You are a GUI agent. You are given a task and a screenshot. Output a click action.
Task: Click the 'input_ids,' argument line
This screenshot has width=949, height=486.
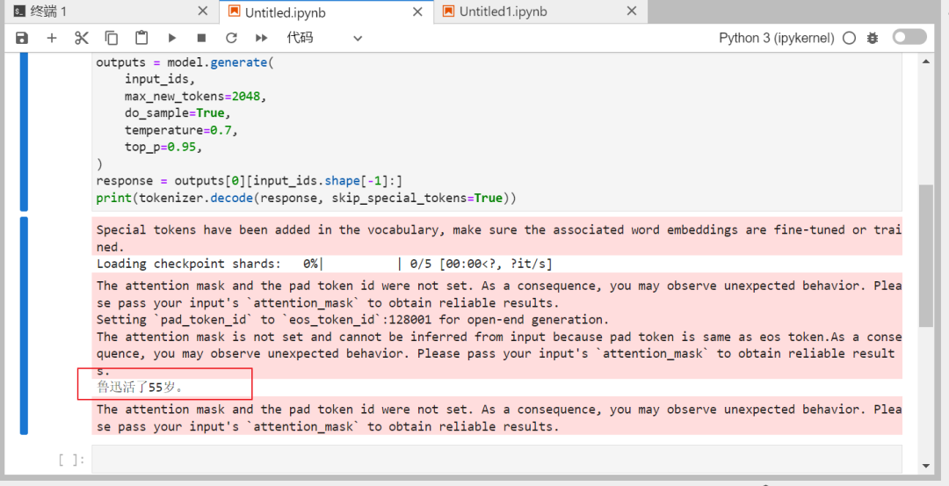click(x=160, y=79)
